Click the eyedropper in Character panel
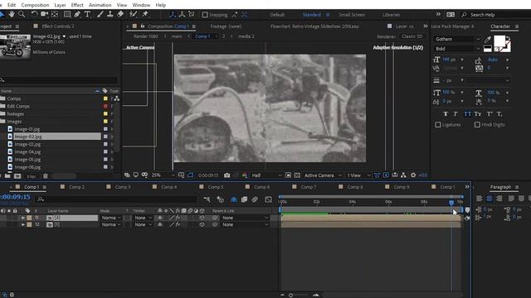The image size is (531, 298). point(488,40)
